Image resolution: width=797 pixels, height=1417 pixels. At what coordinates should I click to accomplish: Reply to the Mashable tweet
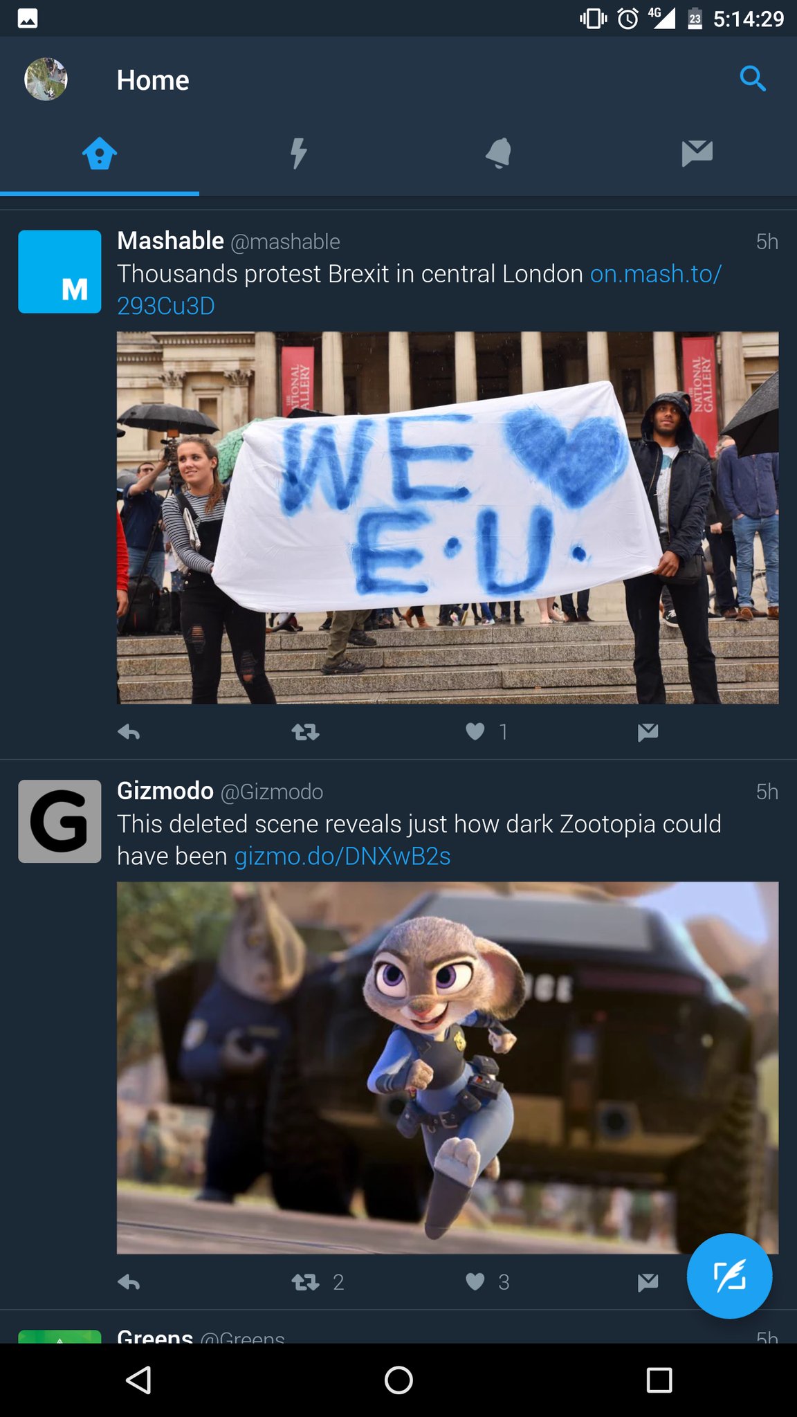129,731
